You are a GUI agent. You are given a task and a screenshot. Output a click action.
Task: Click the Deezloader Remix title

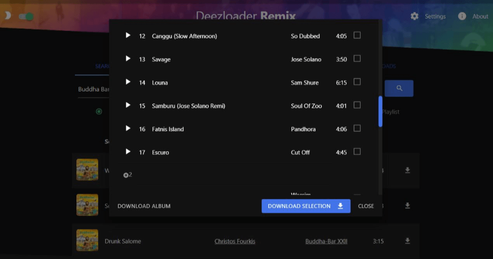(x=246, y=15)
